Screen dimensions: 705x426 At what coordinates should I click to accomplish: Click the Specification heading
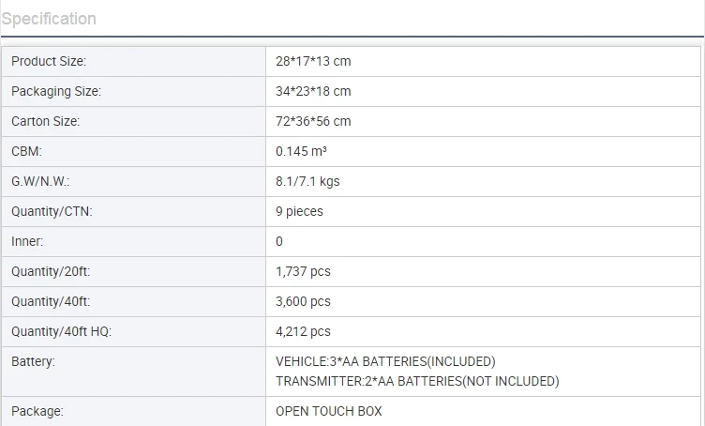click(49, 19)
